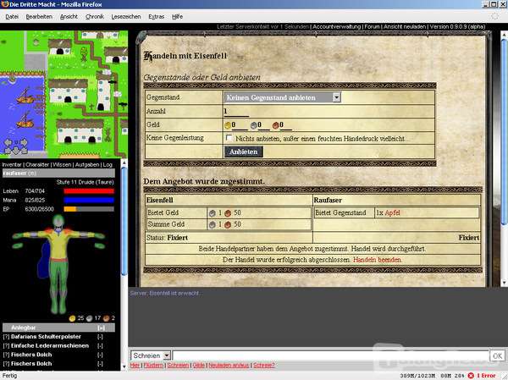The image size is (508, 380).
Task: Click the silver coin icon in Bietet Geld row
Action: pos(213,213)
